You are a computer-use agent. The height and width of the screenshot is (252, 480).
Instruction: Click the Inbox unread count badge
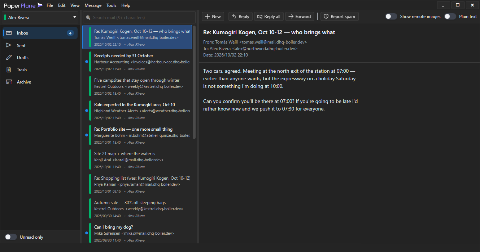(70, 33)
